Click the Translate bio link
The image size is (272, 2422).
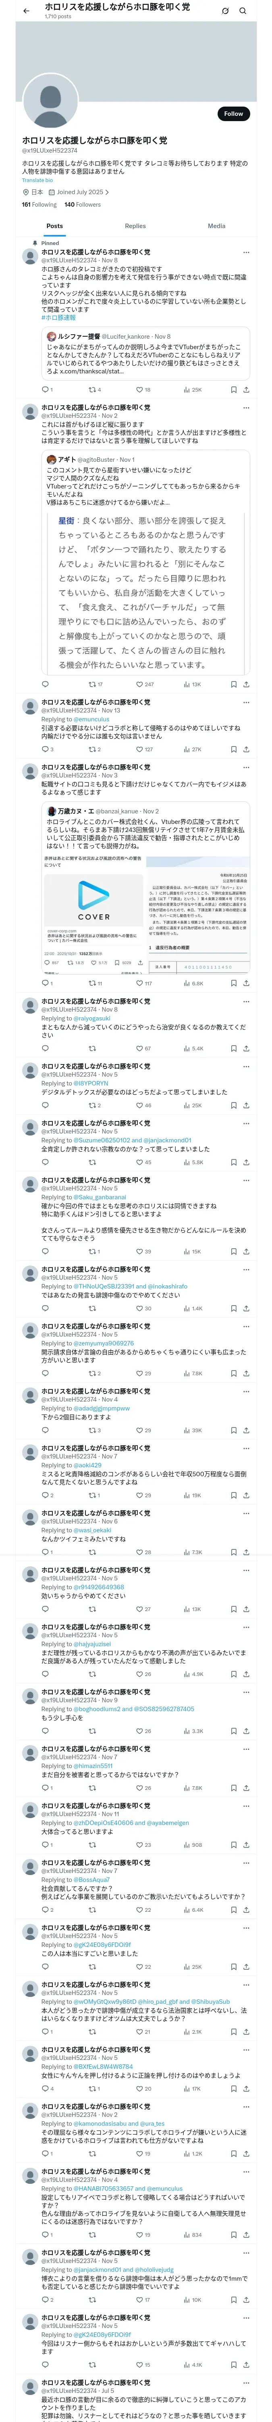point(37,180)
